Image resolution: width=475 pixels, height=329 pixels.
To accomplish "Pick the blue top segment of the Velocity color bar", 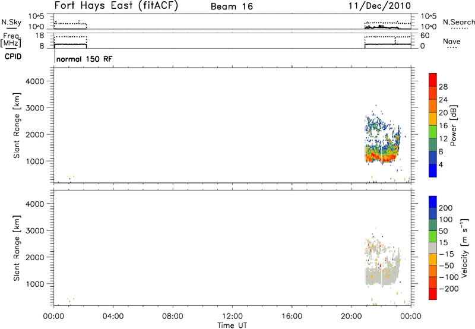I will coord(433,202).
